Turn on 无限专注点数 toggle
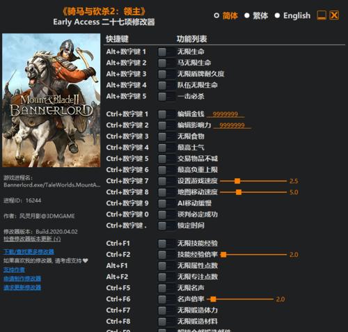The width and height of the screenshot is (348, 332). (x=166, y=277)
